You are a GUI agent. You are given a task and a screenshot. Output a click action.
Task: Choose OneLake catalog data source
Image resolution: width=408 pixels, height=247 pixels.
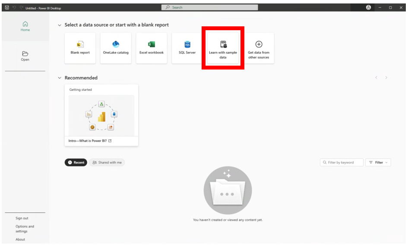pos(116,48)
